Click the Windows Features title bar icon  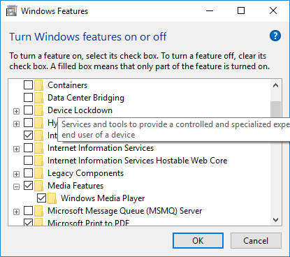point(12,11)
